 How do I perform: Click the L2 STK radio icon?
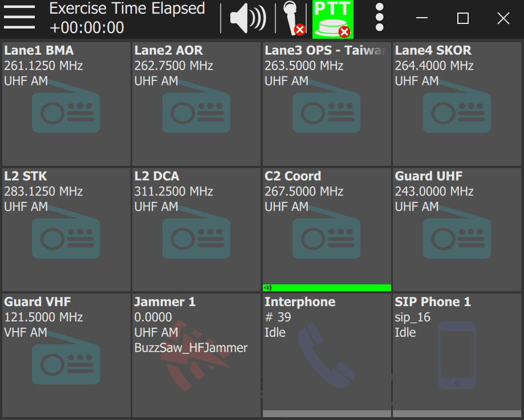click(x=66, y=233)
